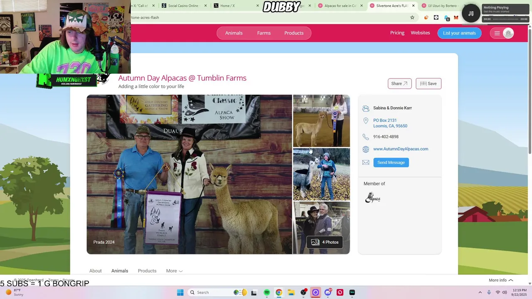532x299 pixels.
Task: Click the user profile avatar icon
Action: pyautogui.click(x=508, y=33)
